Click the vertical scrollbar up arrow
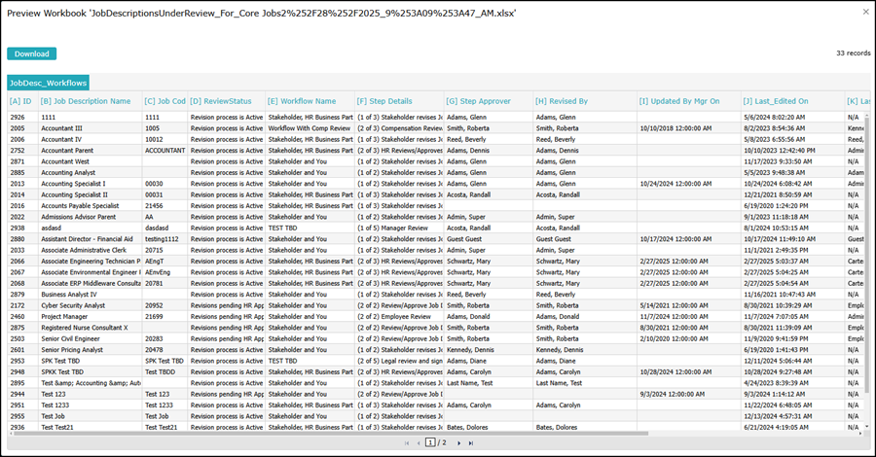Image resolution: width=876 pixels, height=457 pixels. (x=866, y=115)
